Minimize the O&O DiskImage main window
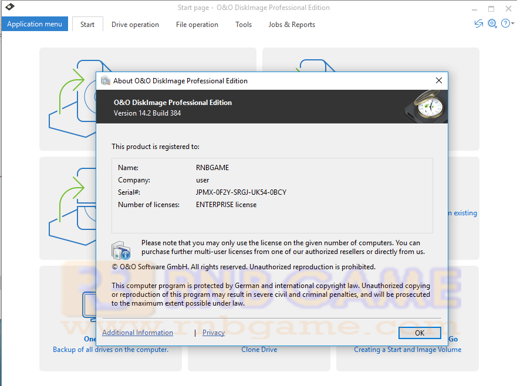The image size is (517, 386). coord(475,9)
